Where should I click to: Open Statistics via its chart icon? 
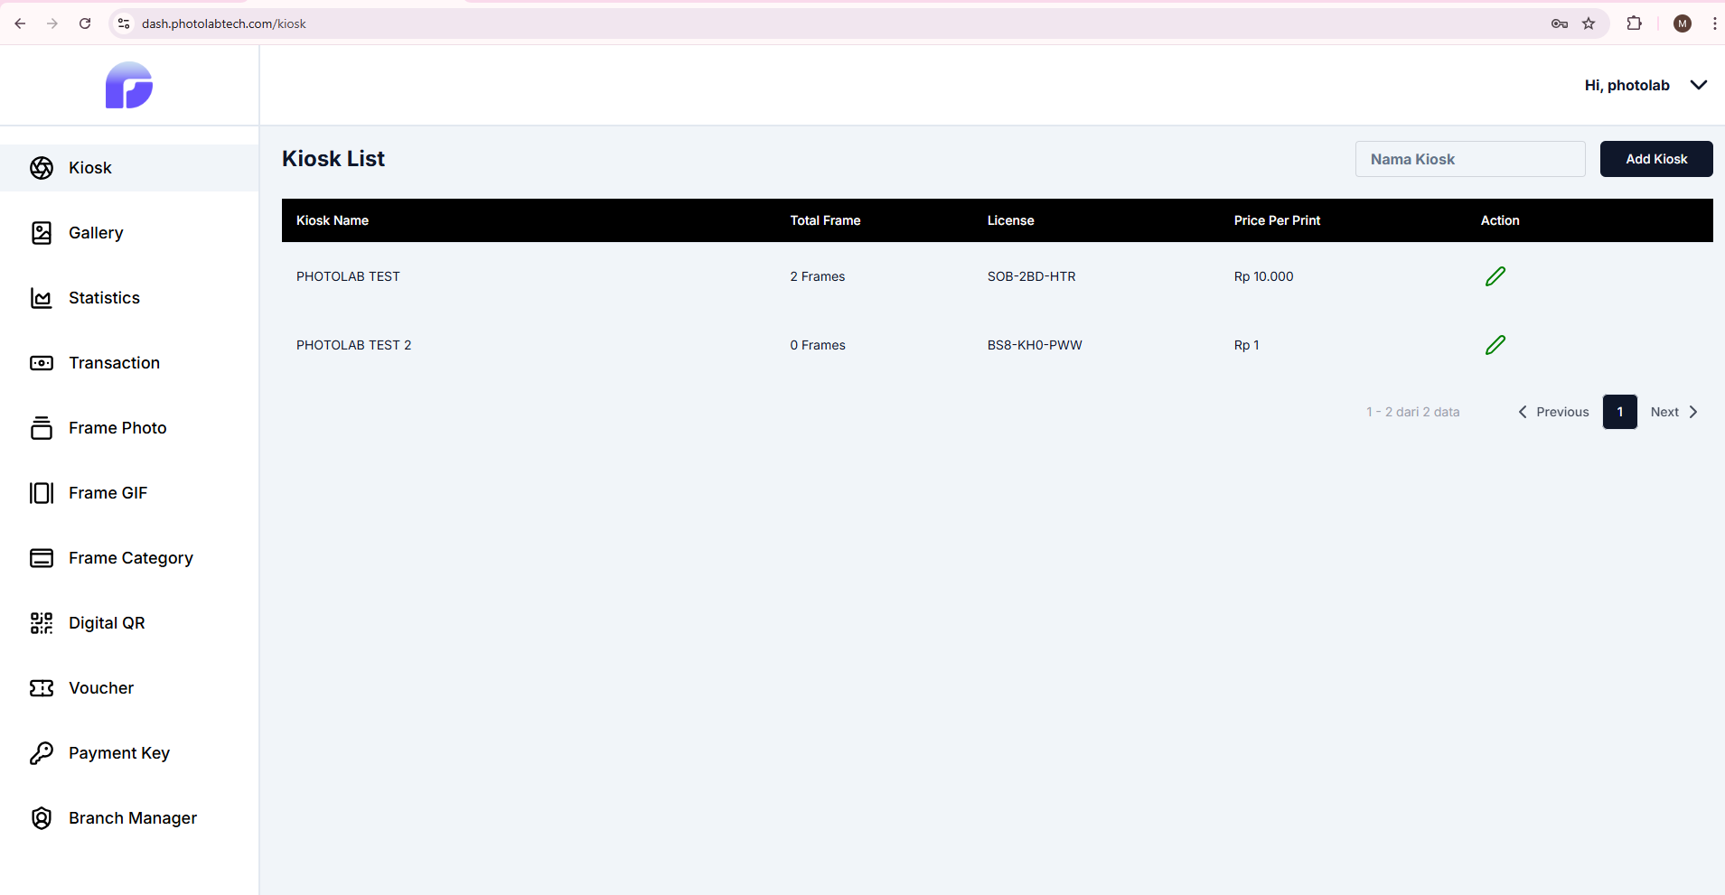[x=42, y=298]
